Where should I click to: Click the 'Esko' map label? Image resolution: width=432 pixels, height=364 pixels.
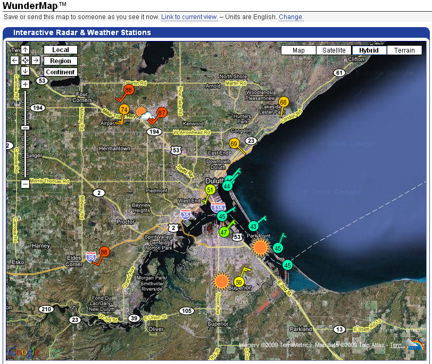tap(18, 262)
